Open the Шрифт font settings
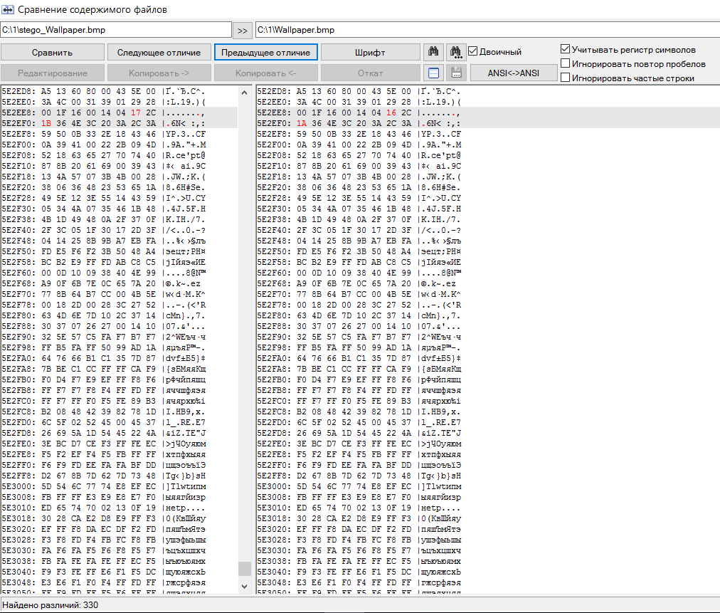The height and width of the screenshot is (613, 720). pos(369,53)
